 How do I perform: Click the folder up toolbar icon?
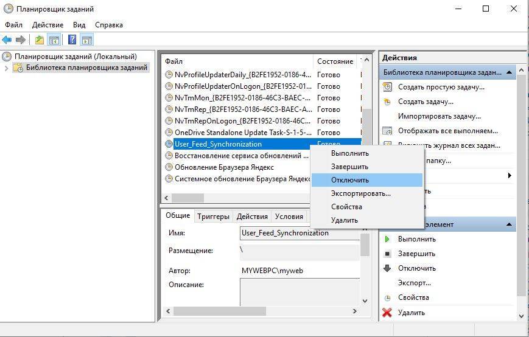coord(40,40)
